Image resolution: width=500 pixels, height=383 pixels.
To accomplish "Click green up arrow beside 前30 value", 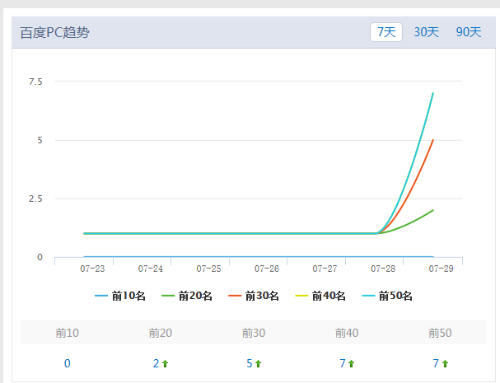I will tap(259, 363).
